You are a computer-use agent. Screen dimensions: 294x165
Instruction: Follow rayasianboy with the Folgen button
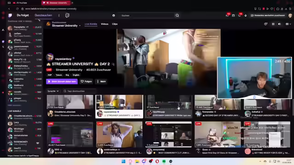(86, 82)
